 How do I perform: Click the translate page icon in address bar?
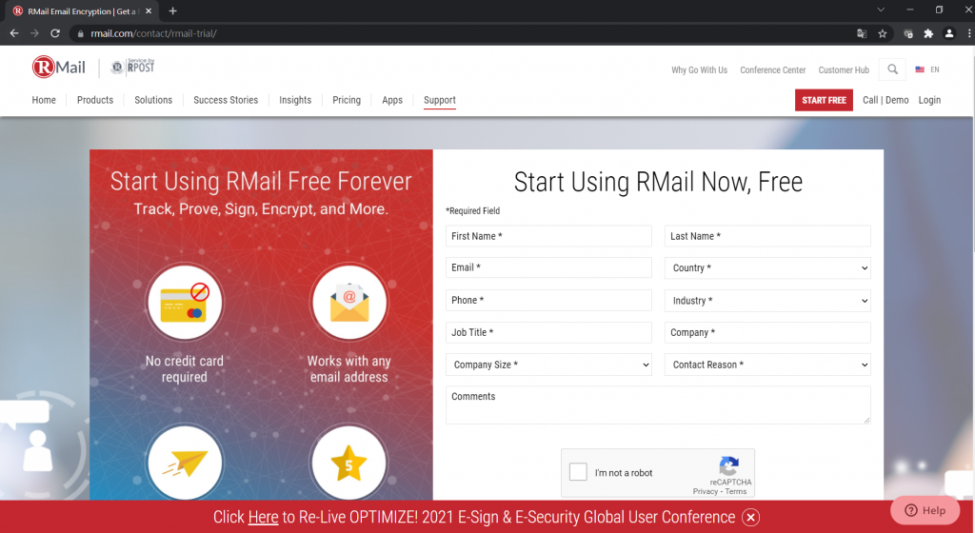click(x=862, y=33)
